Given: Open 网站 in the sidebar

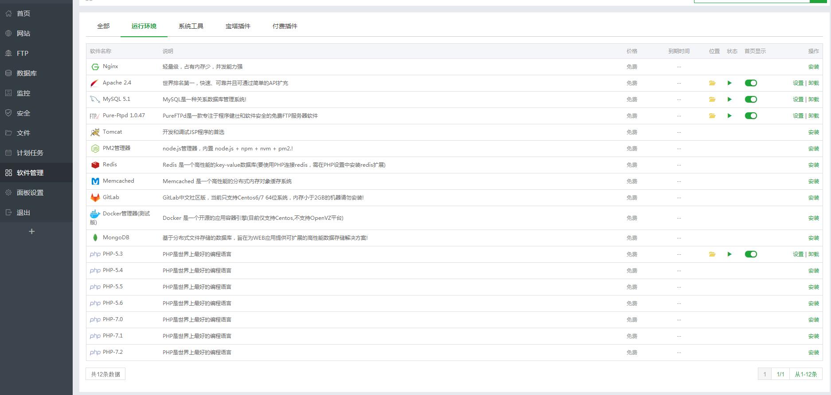Looking at the screenshot, I should pyautogui.click(x=36, y=33).
